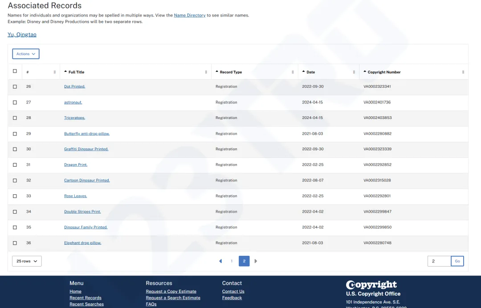
Task: Select checkbox for row 31 Dragon Print
Action: (15, 165)
